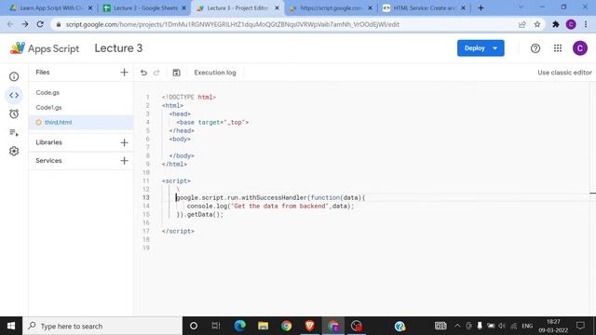The image size is (596, 335).
Task: Add a new file with plus icon
Action: coord(124,73)
